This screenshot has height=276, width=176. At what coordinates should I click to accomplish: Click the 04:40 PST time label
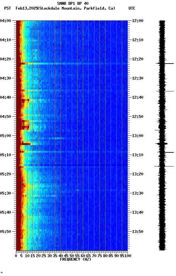[x=5, y=97]
